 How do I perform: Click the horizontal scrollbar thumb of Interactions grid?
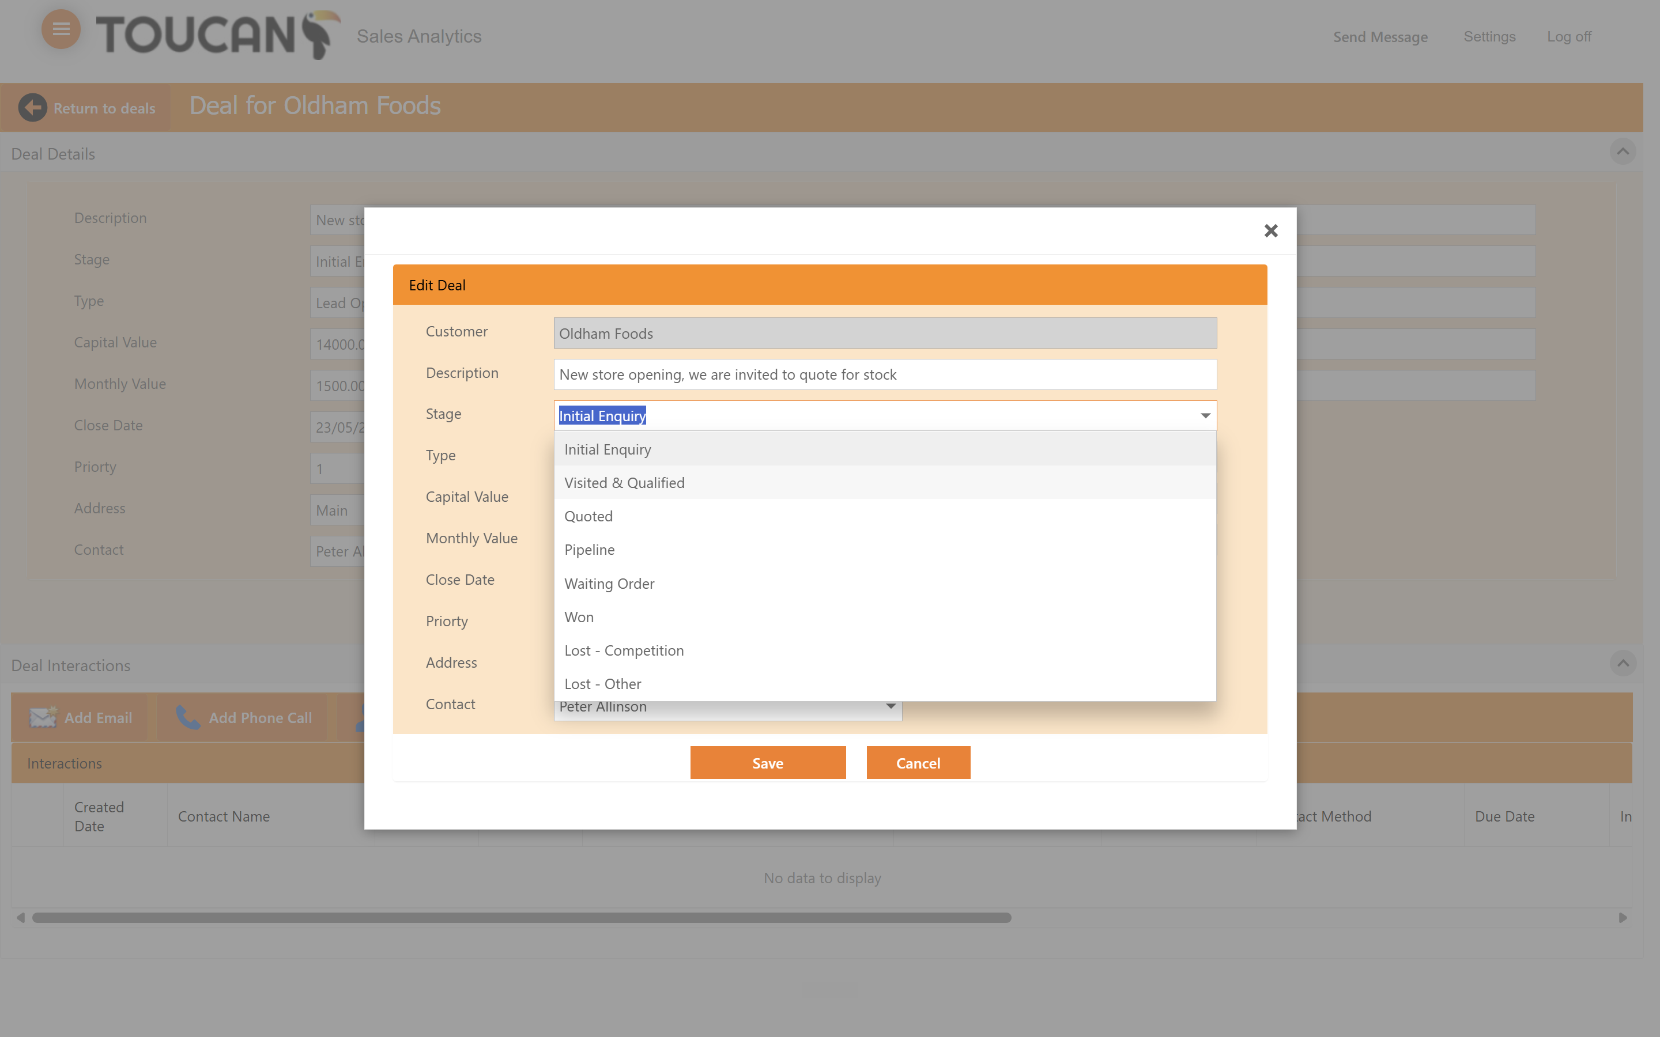(x=521, y=918)
